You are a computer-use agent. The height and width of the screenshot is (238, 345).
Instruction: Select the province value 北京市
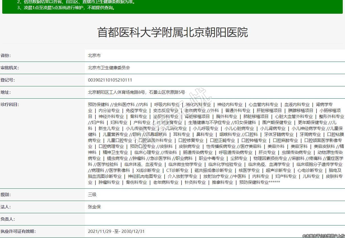click(94, 56)
